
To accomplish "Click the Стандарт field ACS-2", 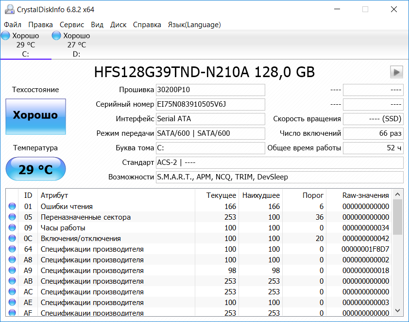I will pos(280,162).
